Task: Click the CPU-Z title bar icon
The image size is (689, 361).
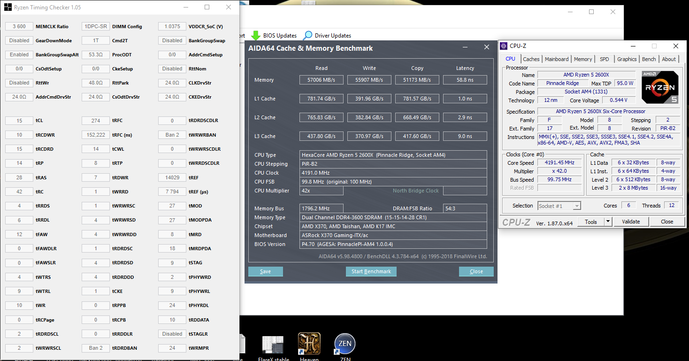Action: (x=504, y=46)
